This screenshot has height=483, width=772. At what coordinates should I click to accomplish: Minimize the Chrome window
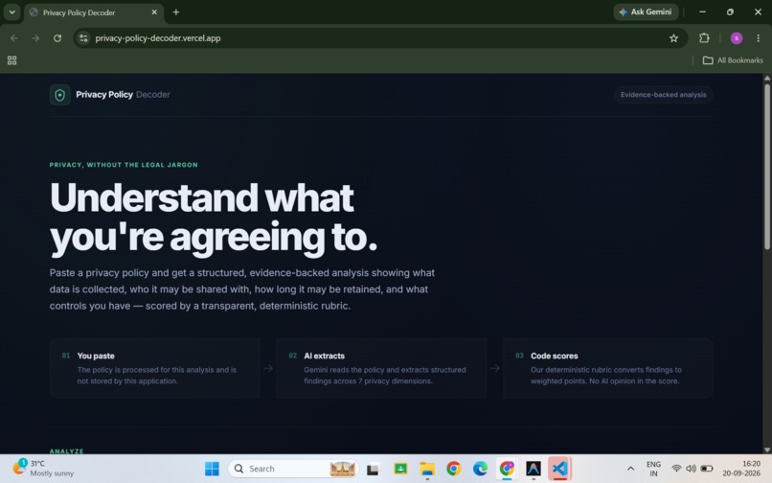coord(703,11)
